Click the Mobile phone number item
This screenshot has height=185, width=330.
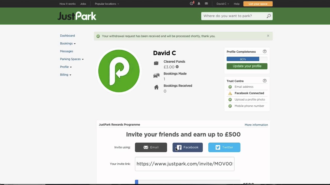pos(249,106)
